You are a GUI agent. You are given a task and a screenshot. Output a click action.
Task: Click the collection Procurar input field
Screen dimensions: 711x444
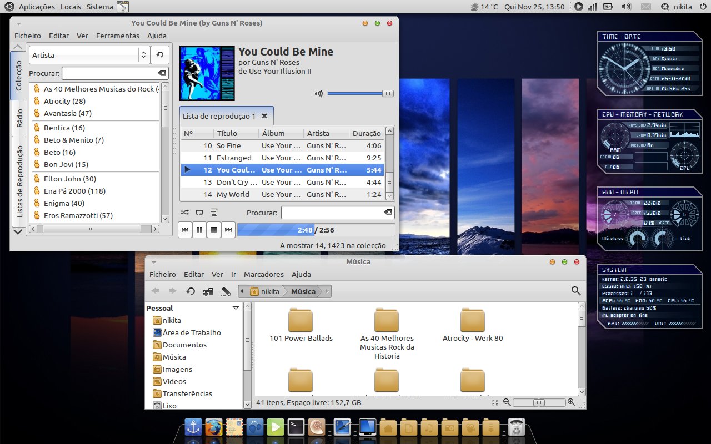pos(115,73)
